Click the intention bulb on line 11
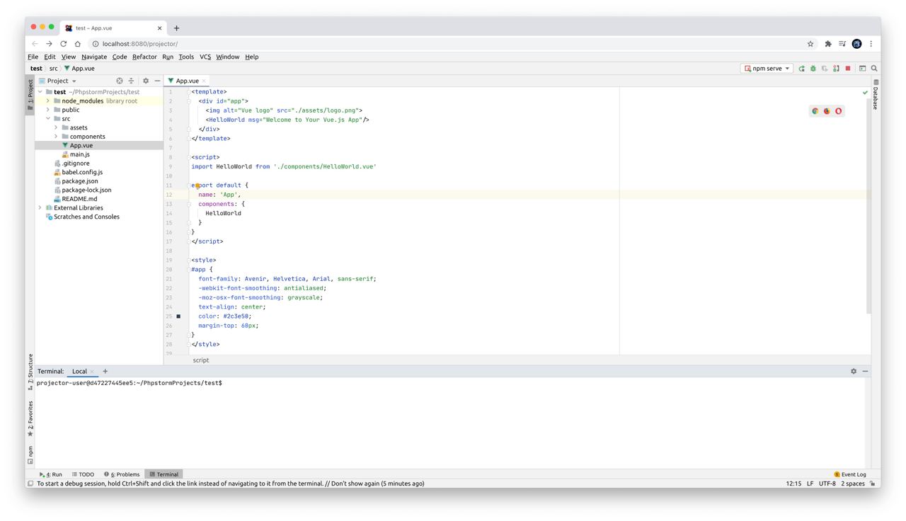This screenshot has height=521, width=906. (x=197, y=185)
